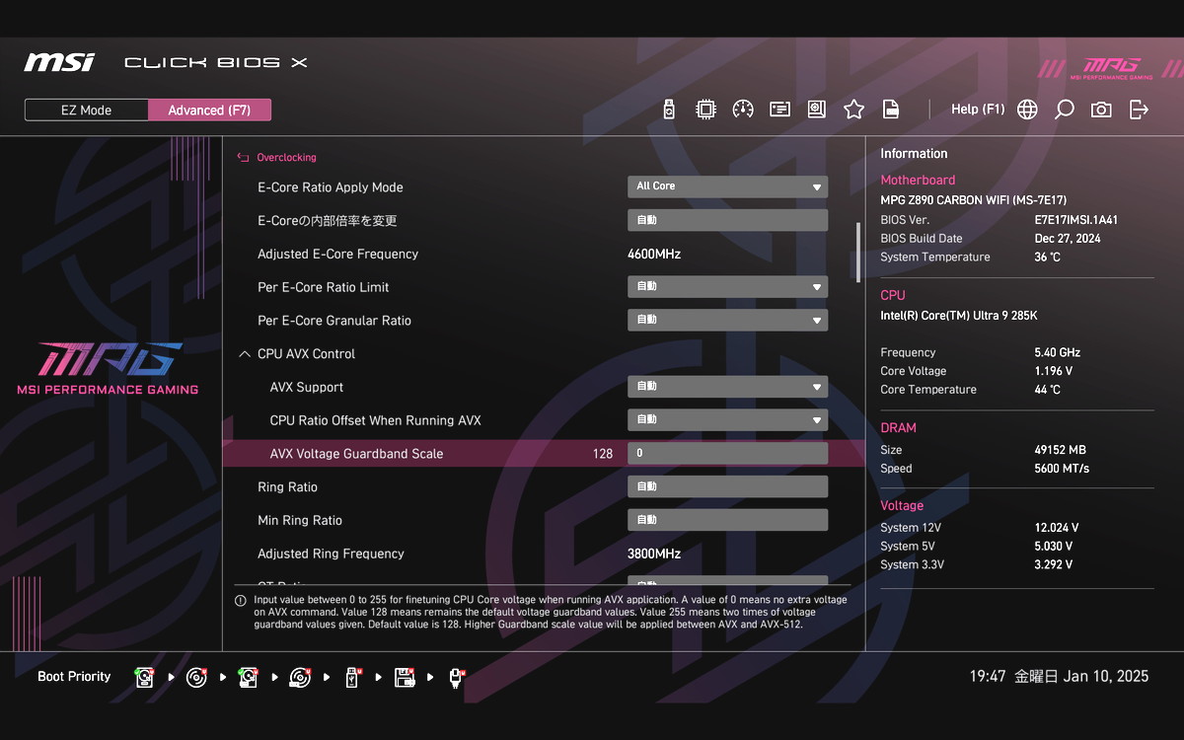
Task: Select the Per E-Core Granular Ratio label
Action: pyautogui.click(x=334, y=321)
